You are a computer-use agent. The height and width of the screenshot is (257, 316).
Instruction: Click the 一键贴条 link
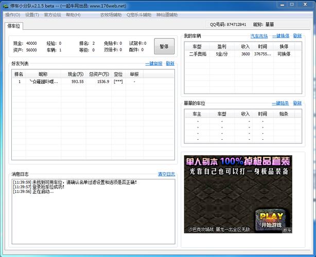(x=280, y=103)
